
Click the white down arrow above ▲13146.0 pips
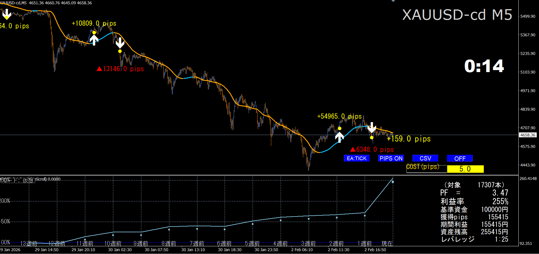pyautogui.click(x=120, y=43)
